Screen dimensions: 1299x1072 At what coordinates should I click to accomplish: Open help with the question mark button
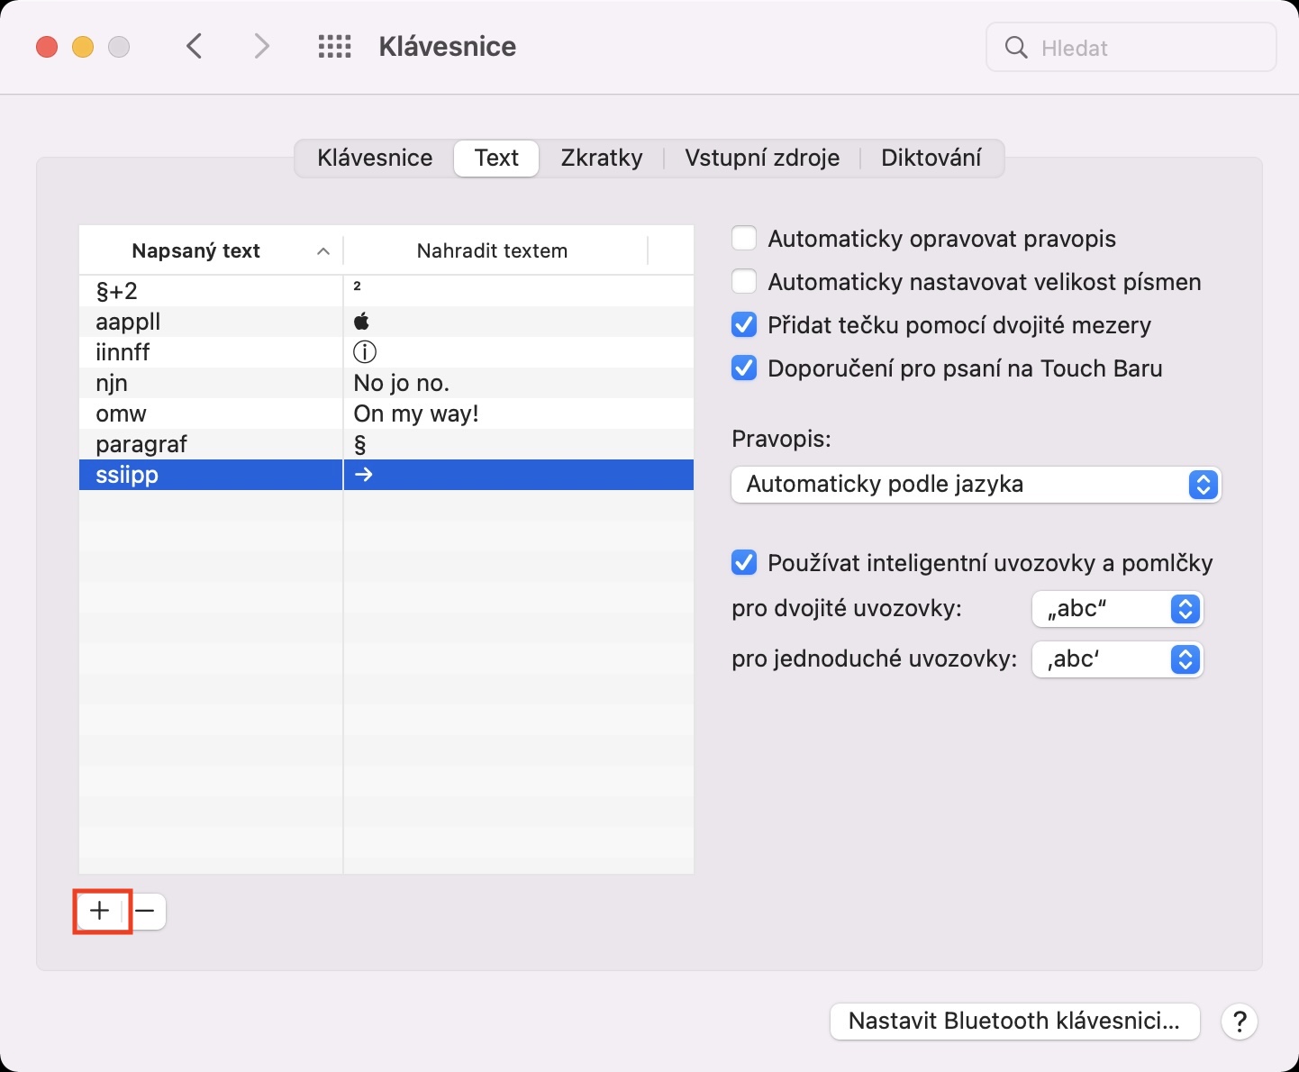tap(1240, 1022)
